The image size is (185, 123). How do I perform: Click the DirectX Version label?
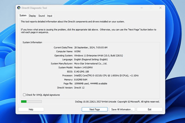pos(65,88)
